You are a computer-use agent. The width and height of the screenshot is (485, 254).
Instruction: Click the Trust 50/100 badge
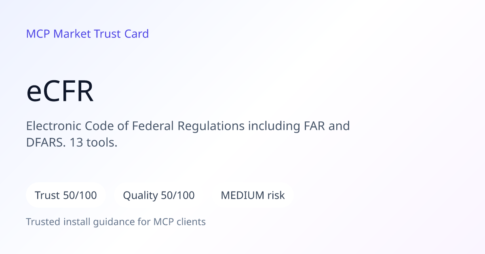(x=66, y=196)
